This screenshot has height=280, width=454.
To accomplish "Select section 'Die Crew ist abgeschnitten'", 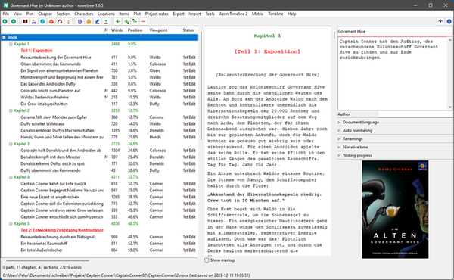I will (x=44, y=104).
